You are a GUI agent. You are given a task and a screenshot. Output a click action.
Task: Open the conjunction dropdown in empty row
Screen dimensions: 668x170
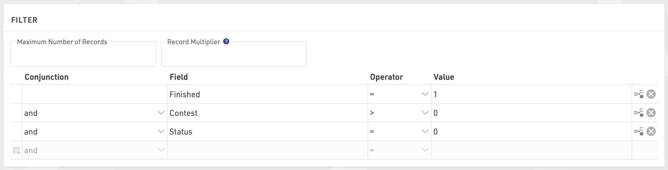pyautogui.click(x=161, y=150)
